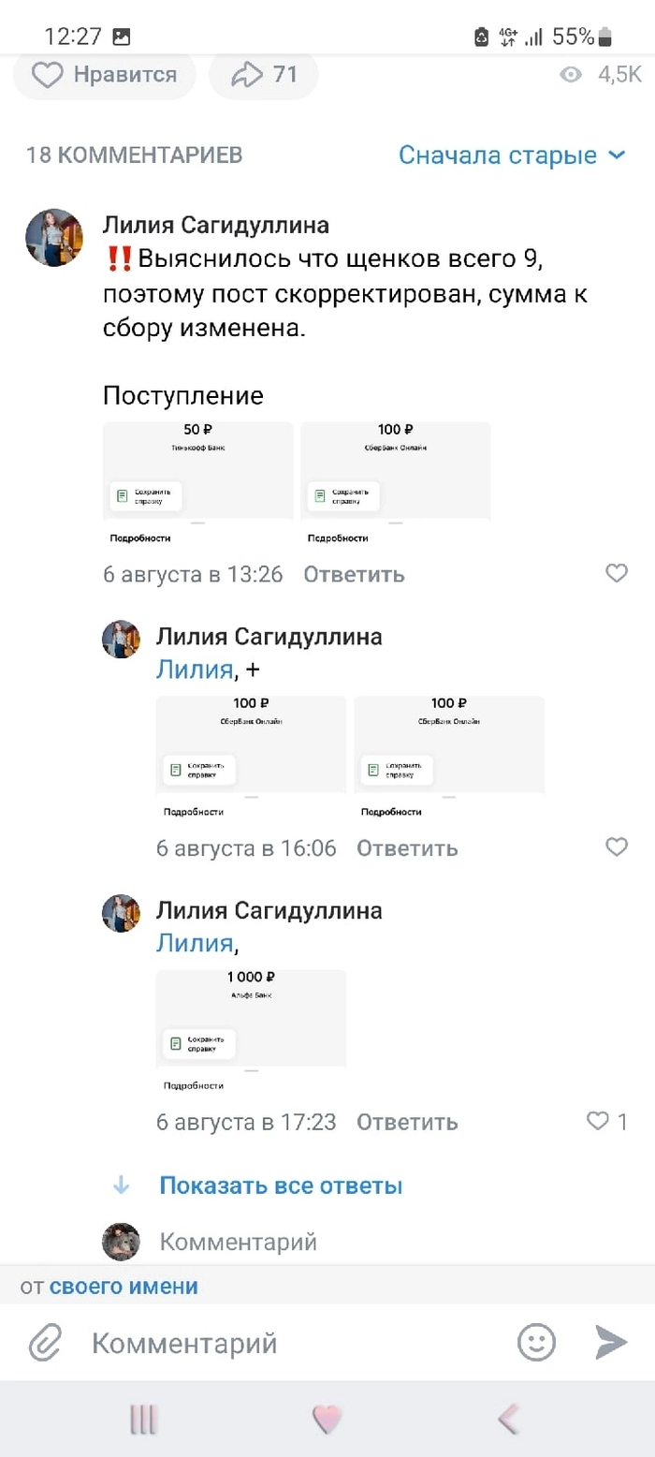Tap Android back navigation arrow
The height and width of the screenshot is (1457, 655).
coord(508,1420)
